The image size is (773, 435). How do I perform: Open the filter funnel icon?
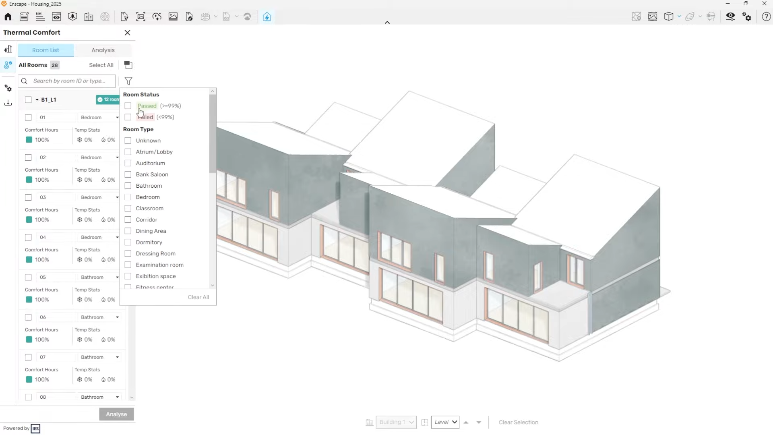(128, 81)
